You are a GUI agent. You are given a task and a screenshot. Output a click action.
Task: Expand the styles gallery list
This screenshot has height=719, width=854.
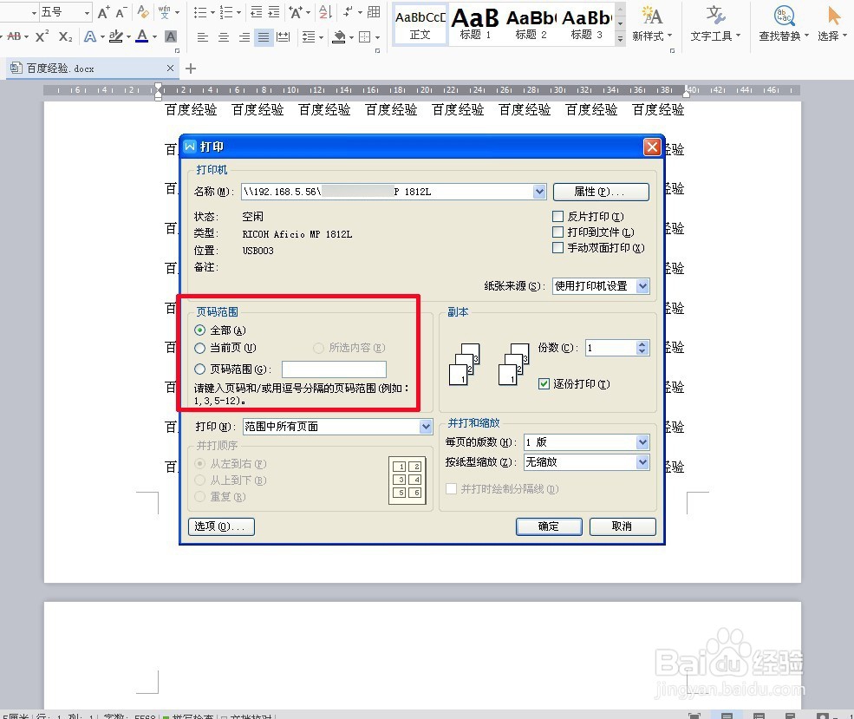coord(620,39)
